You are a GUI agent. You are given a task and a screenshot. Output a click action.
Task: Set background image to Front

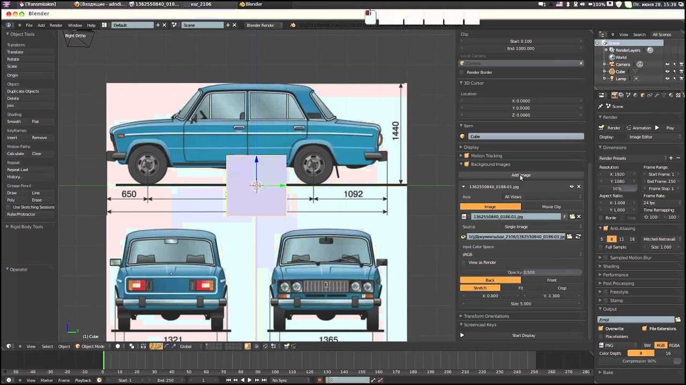click(551, 280)
